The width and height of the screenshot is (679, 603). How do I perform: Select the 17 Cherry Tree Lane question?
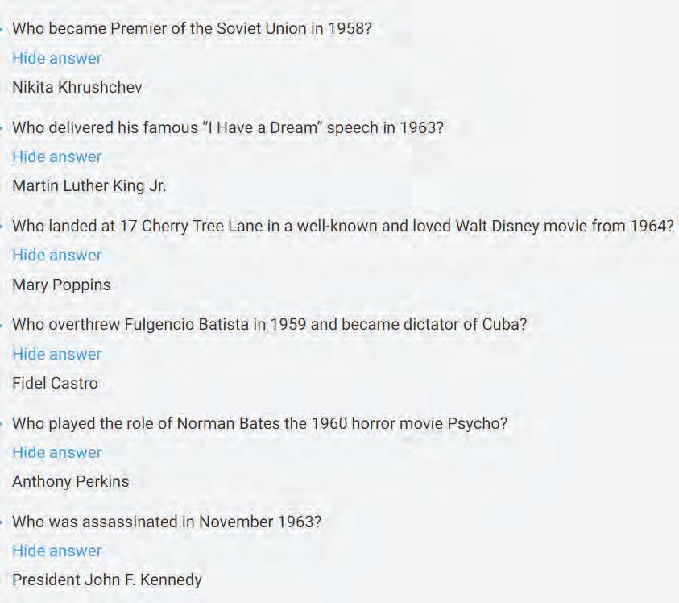343,226
